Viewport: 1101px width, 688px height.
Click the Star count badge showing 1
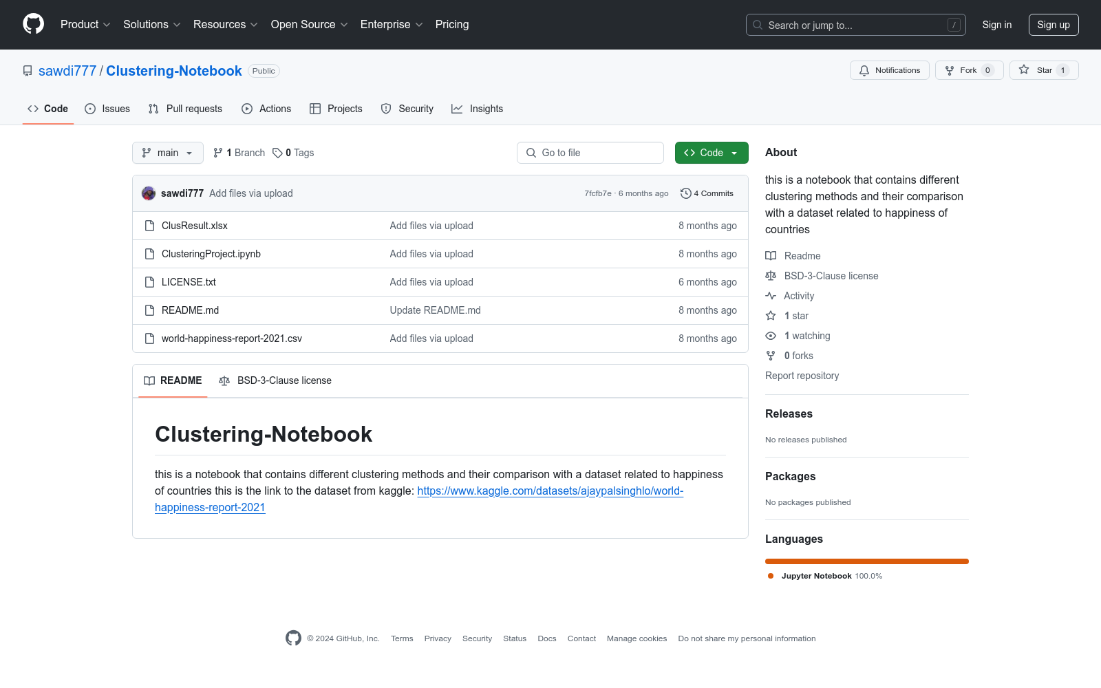point(1062,70)
